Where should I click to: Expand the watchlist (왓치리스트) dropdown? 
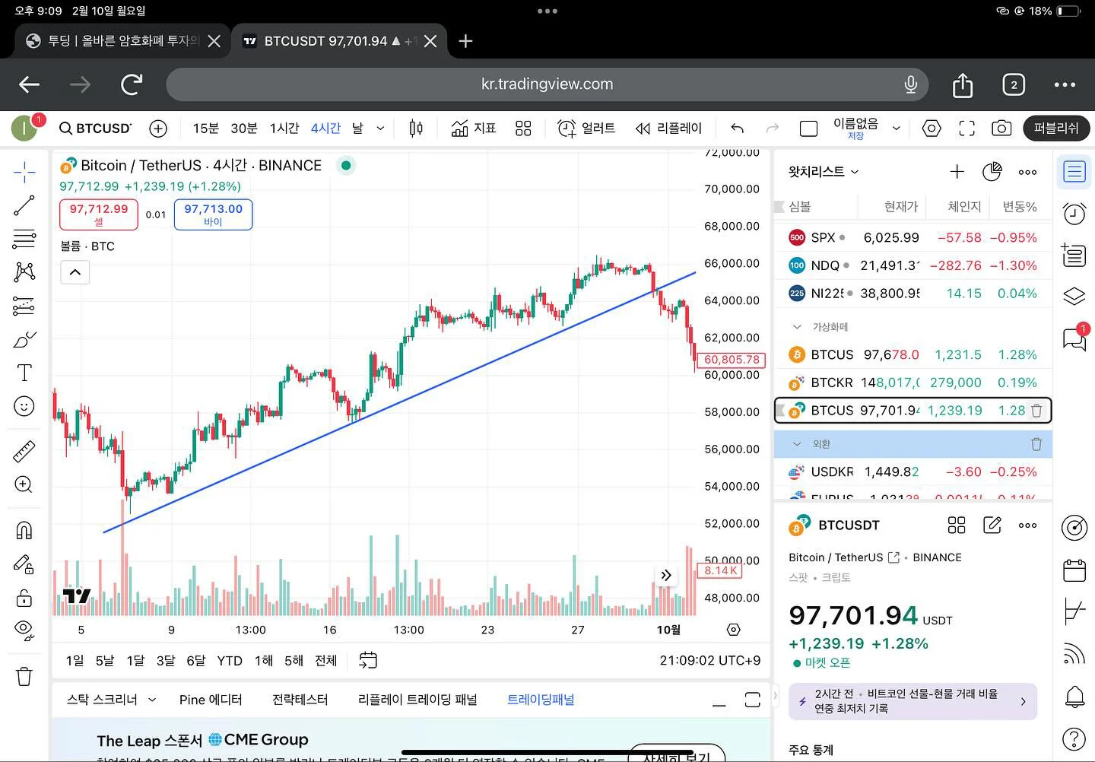824,172
